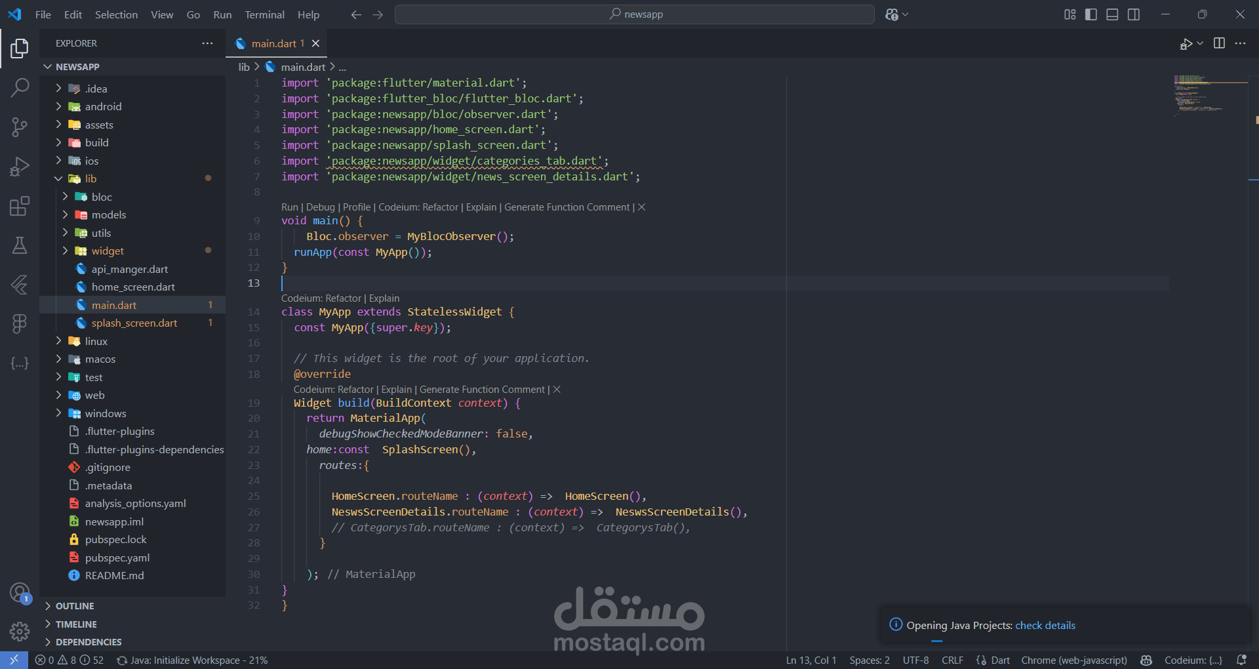
Task: Open the Help menu
Action: (308, 14)
